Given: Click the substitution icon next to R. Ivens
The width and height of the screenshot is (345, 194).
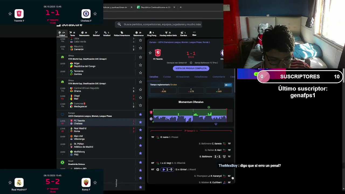Looking at the screenshot, I should pyautogui.click(x=158, y=137).
